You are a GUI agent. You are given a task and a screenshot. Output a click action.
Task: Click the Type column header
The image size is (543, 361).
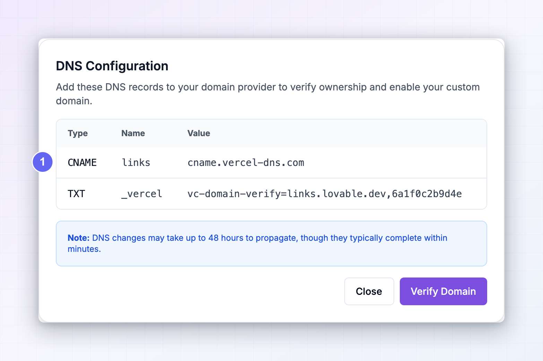coord(78,133)
